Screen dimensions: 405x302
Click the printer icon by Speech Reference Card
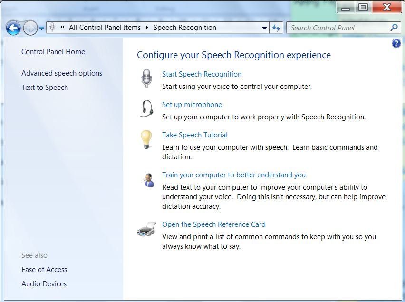click(146, 229)
